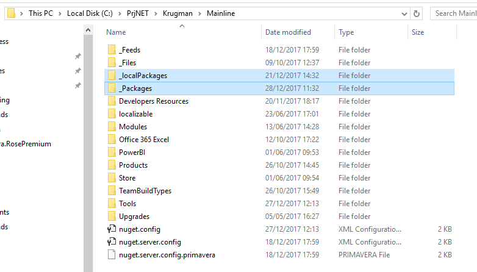Expand the chevron after Krugman
The width and height of the screenshot is (477, 272).
click(x=200, y=13)
